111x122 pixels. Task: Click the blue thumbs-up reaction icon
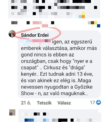[x=99, y=103]
